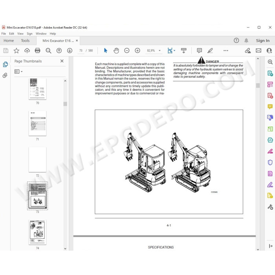Viewport: 275px width, 275px height.
Task: Switch to the Tools tab
Action: coord(25,40)
